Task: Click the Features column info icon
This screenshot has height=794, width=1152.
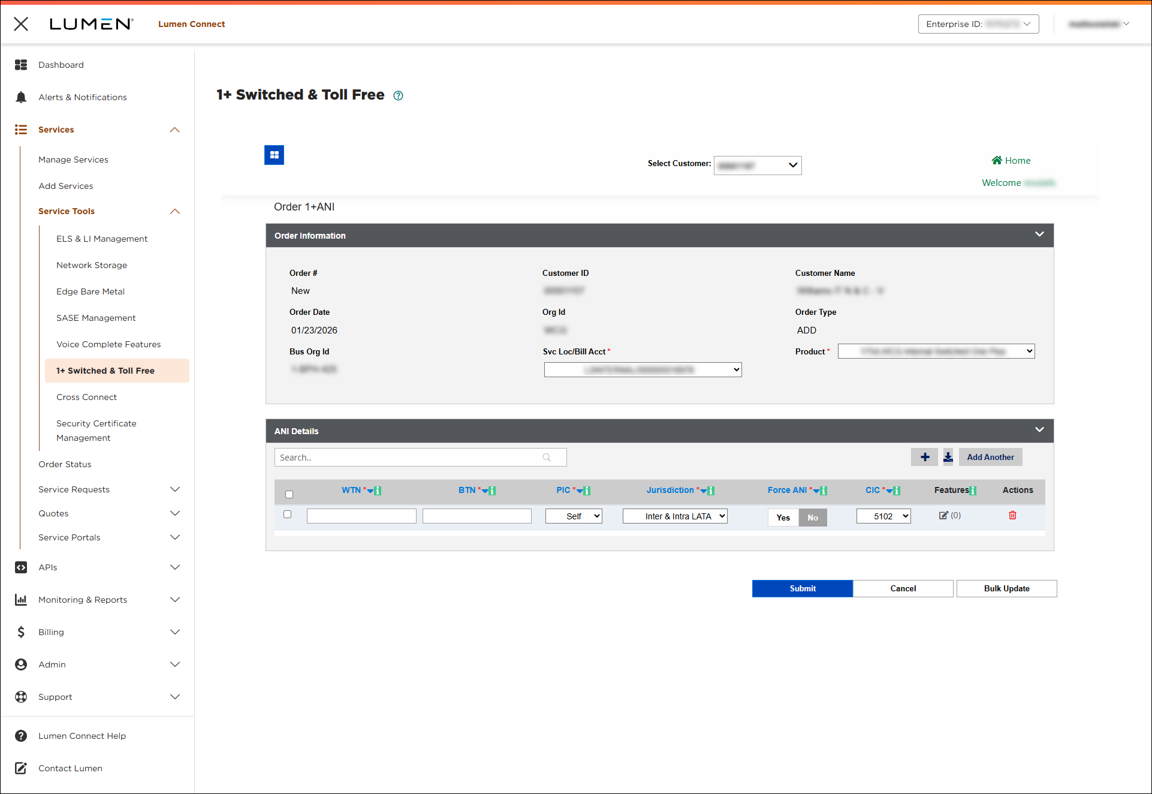Action: click(973, 491)
